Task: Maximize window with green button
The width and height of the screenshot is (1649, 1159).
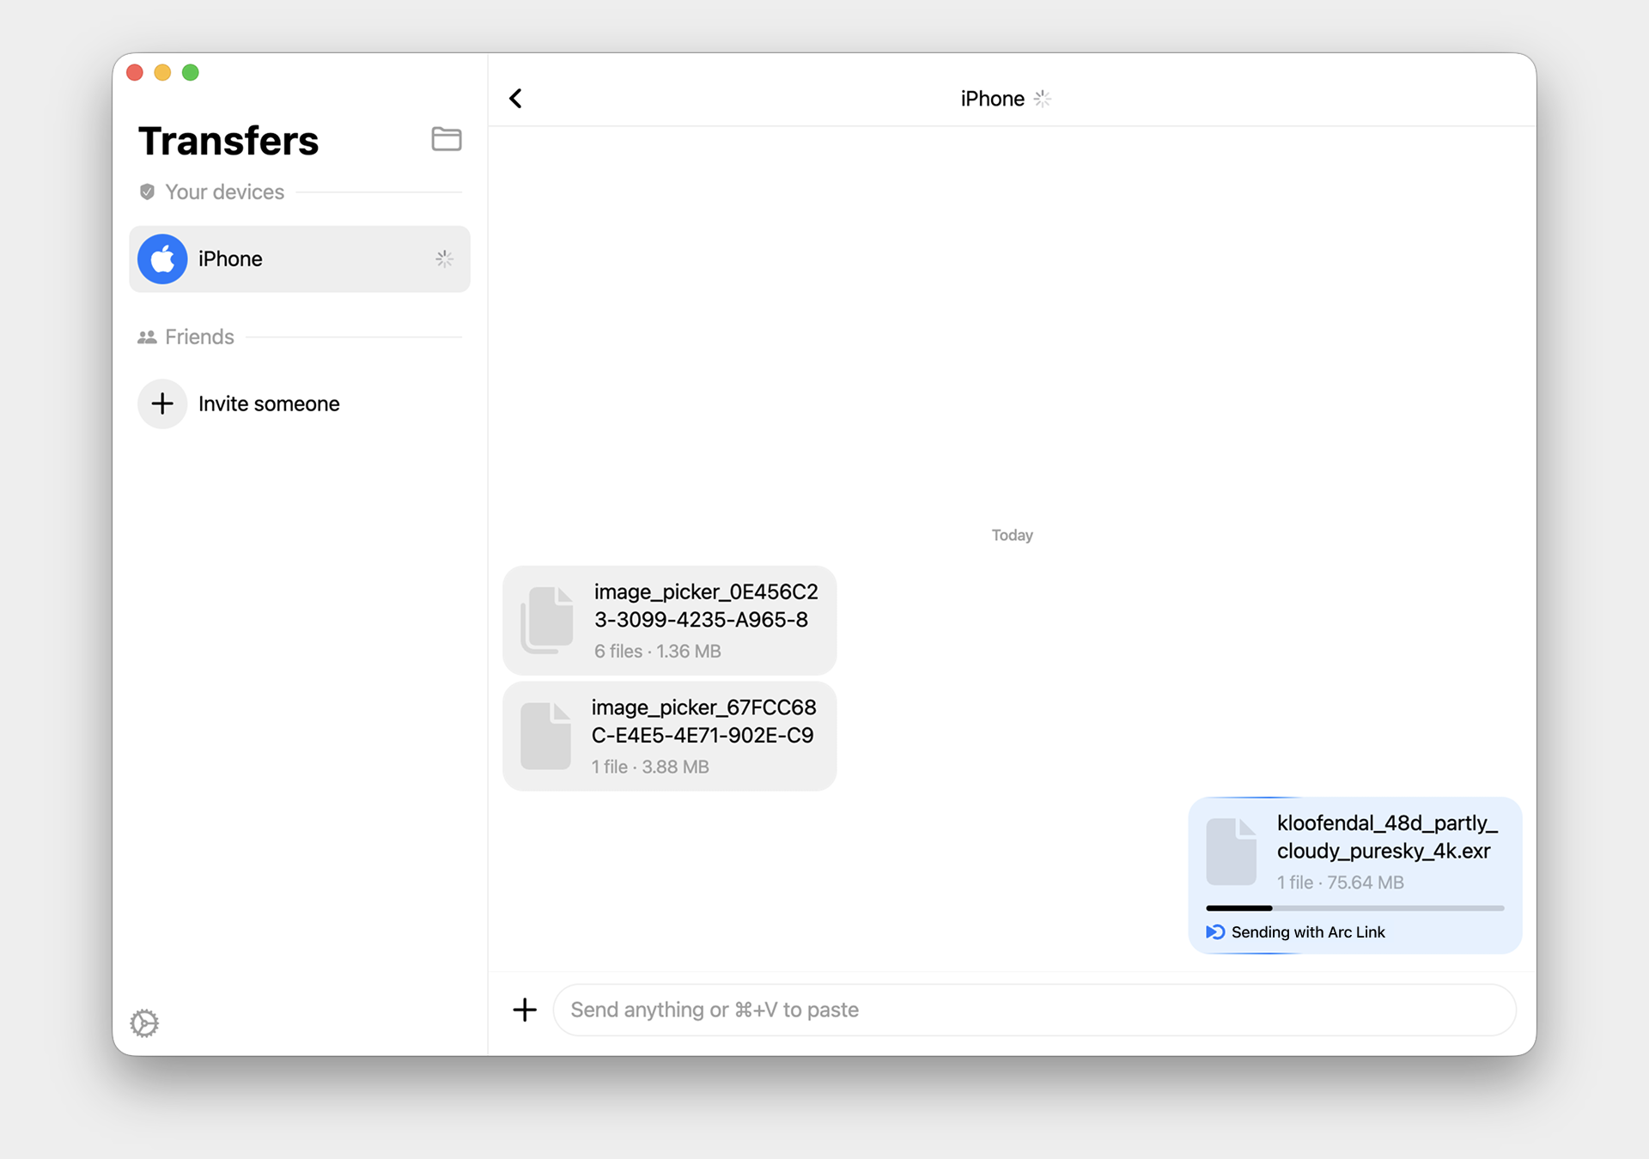Action: 191,72
